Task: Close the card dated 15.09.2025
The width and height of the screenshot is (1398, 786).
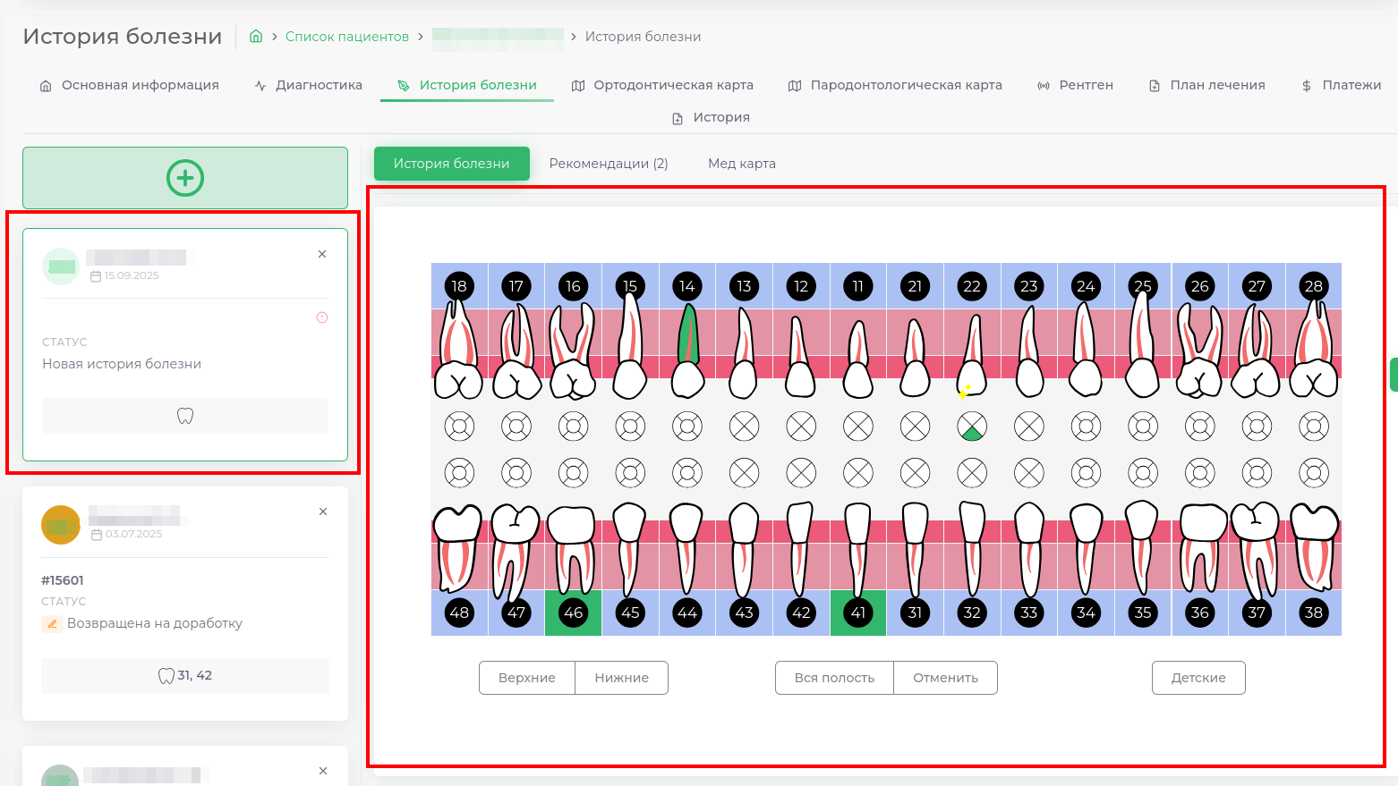Action: pyautogui.click(x=322, y=254)
